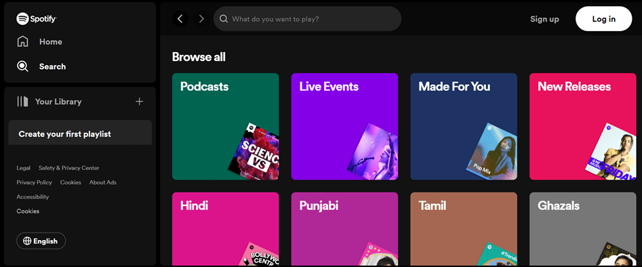Screen dimensions: 642x267
Task: Open the About Ads link
Action: 103,182
